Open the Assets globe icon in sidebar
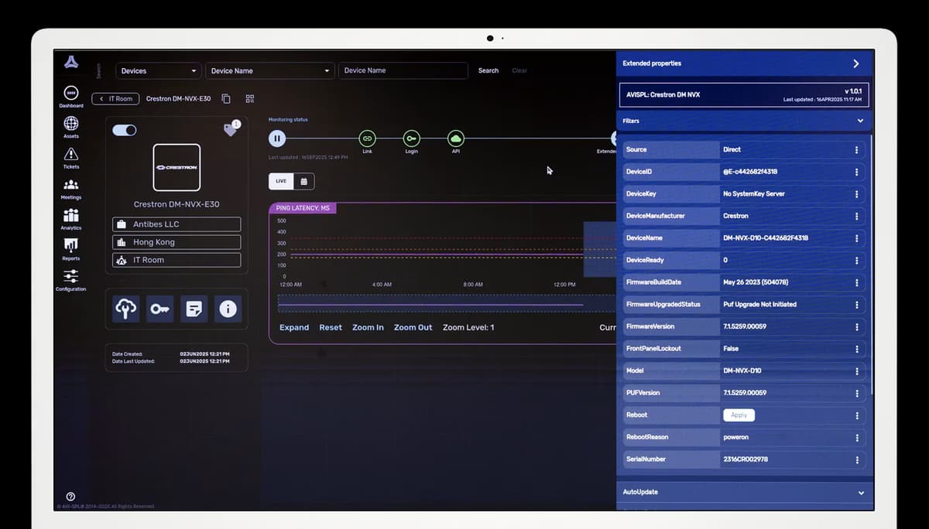Viewport: 929px width, 529px height. [x=70, y=124]
